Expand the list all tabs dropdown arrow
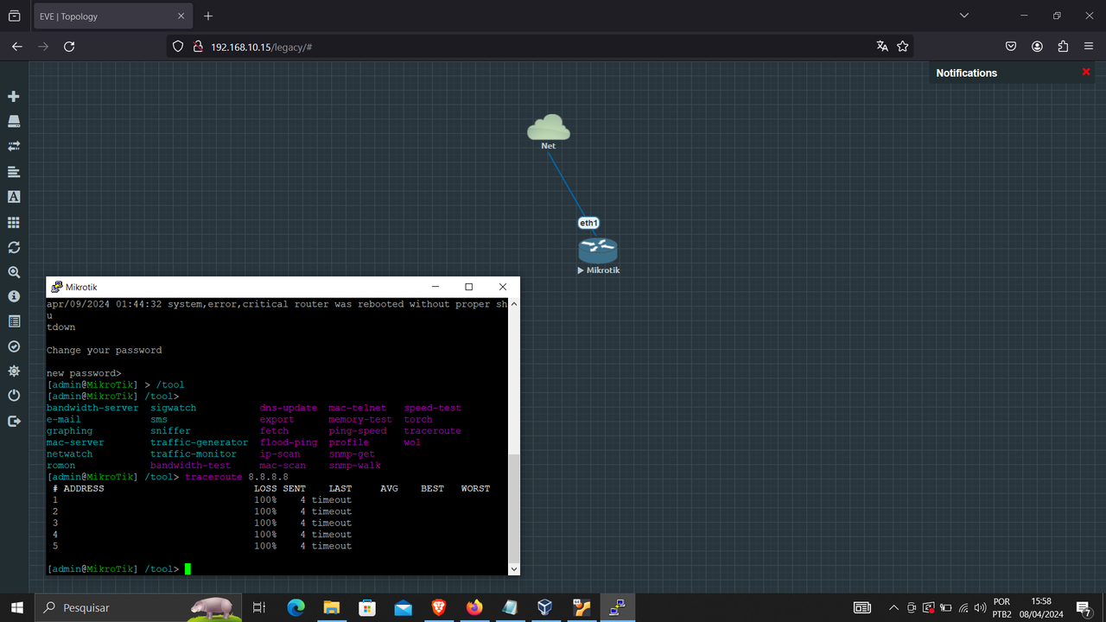This screenshot has width=1106, height=622. coord(964,16)
